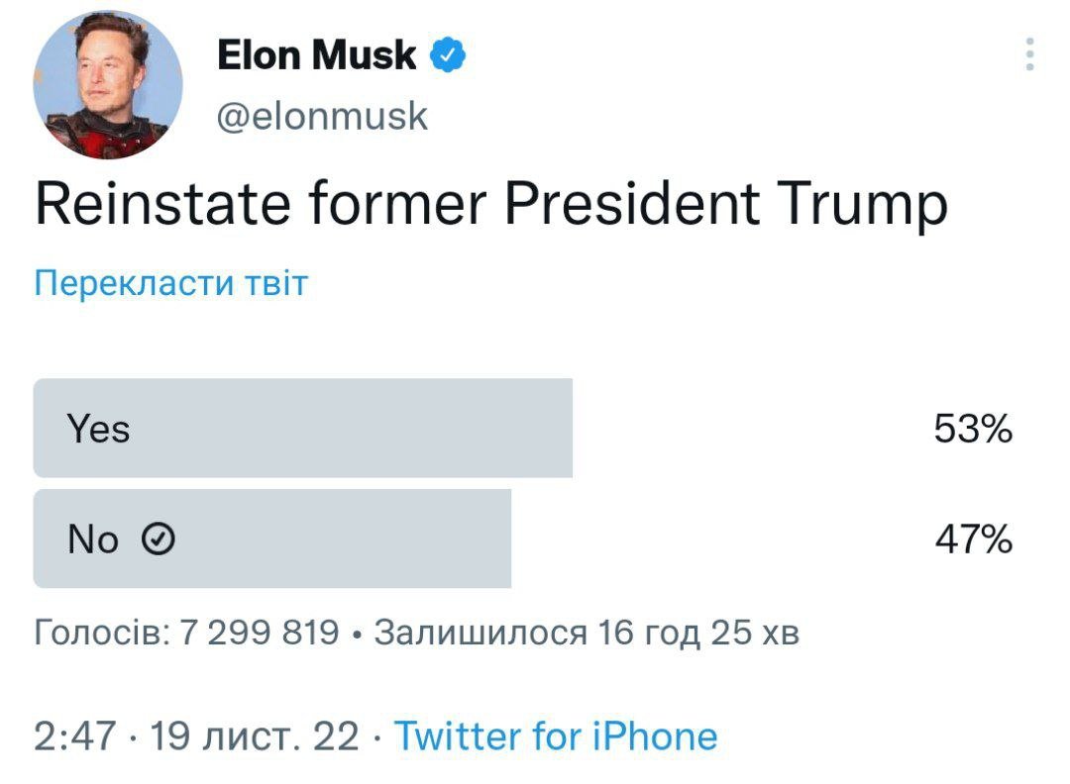1070x784 pixels.
Task: Click the Elon Musk display name
Action: (x=316, y=55)
